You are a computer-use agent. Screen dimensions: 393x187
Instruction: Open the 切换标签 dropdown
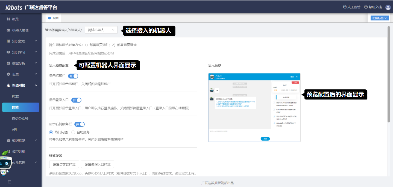pyautogui.click(x=379, y=18)
